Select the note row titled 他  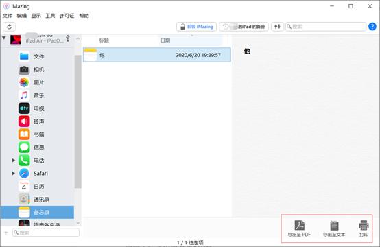157,55
